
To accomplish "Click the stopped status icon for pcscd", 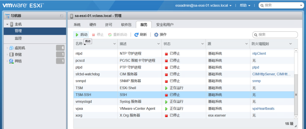I will click(x=167, y=61).
